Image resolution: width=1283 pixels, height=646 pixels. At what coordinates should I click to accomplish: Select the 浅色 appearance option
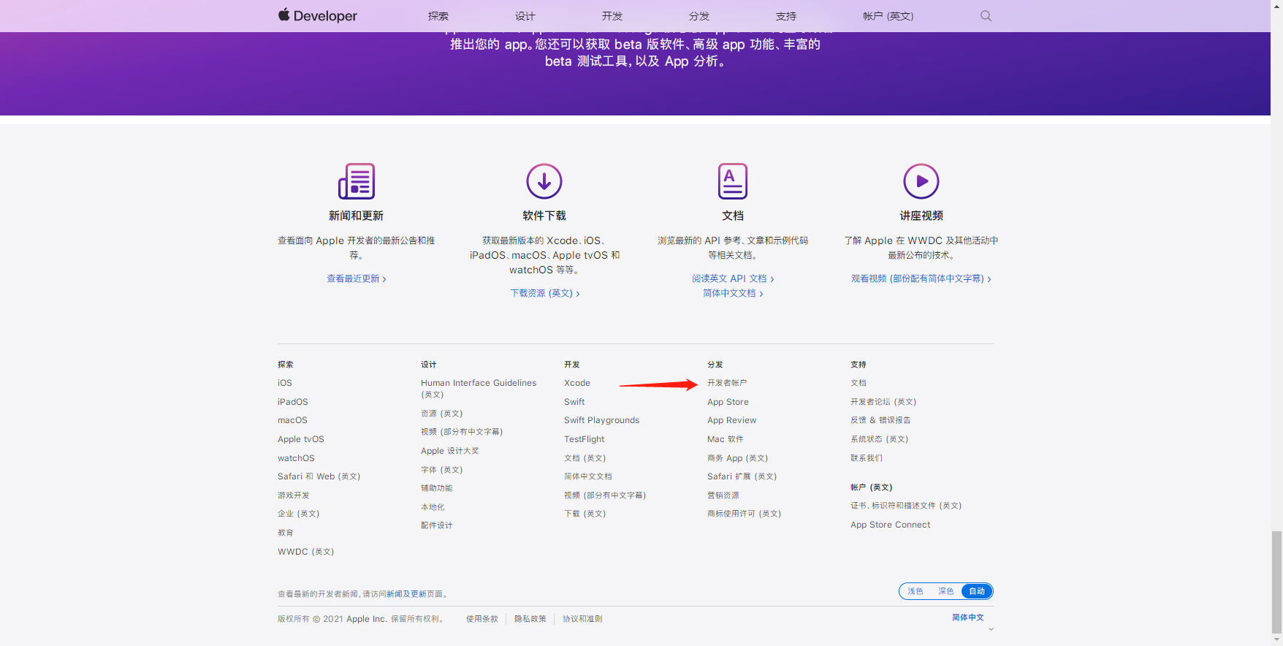pyautogui.click(x=915, y=591)
